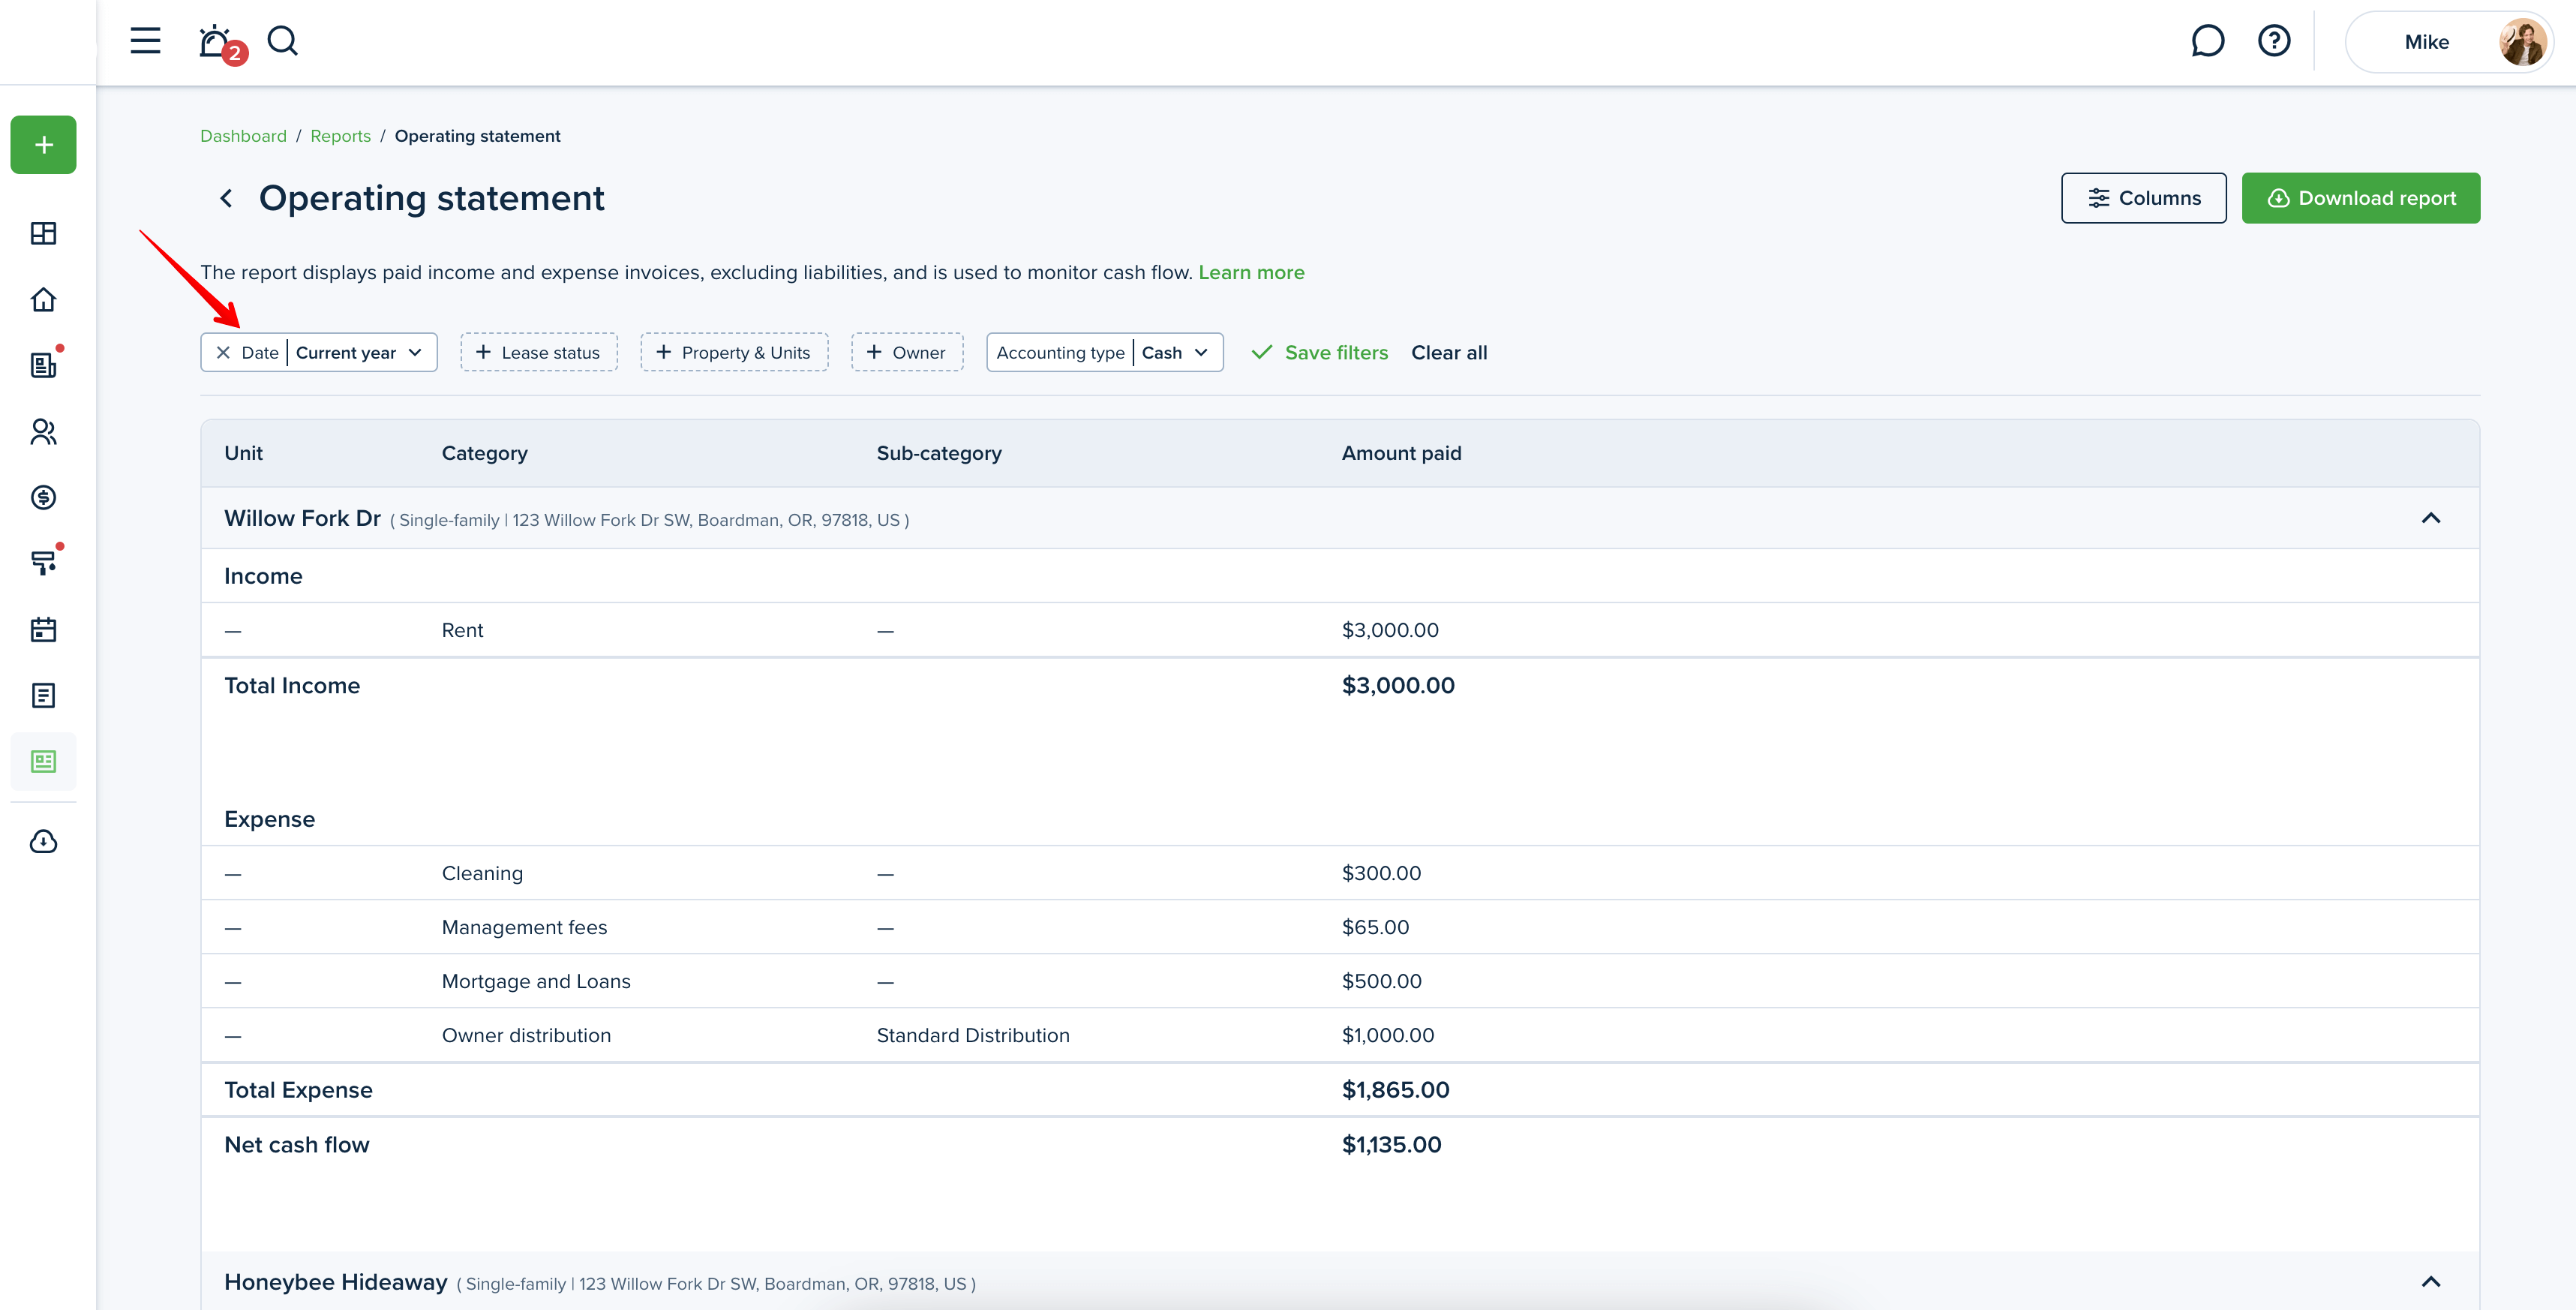Open the Columns settings button
This screenshot has height=1310, width=2576.
tap(2143, 198)
